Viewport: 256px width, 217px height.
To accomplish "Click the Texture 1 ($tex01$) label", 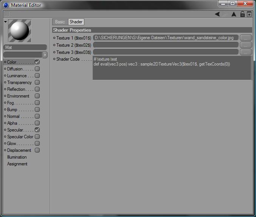I will [74, 38].
